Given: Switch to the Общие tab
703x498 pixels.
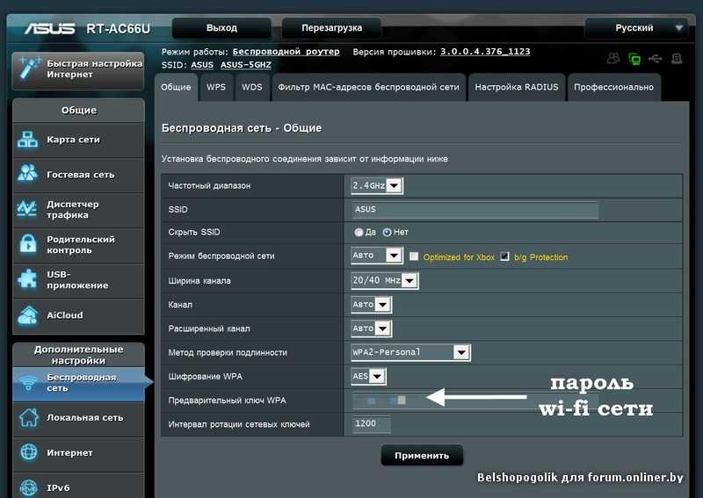Looking at the screenshot, I should pos(176,88).
